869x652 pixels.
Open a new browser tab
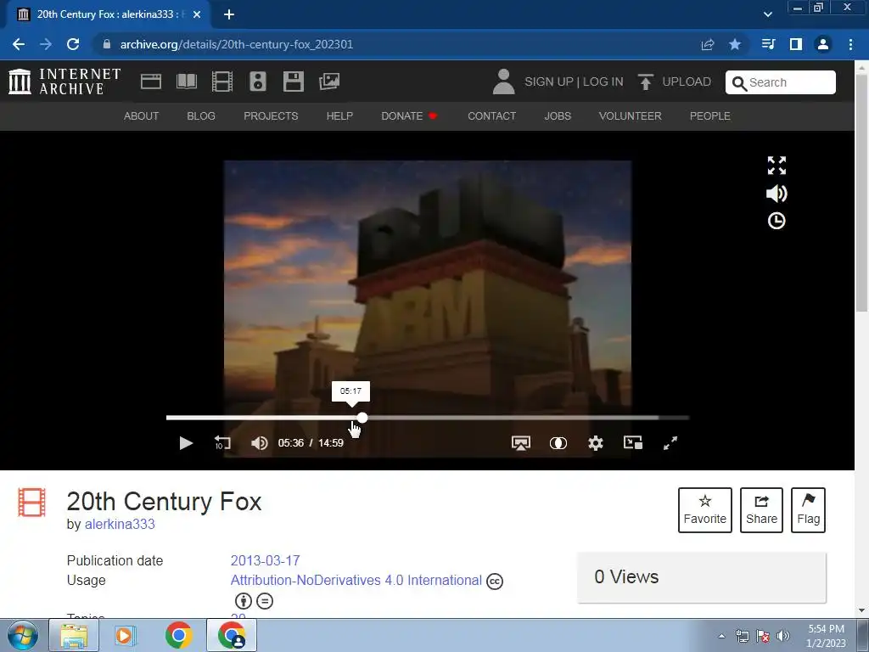(229, 14)
